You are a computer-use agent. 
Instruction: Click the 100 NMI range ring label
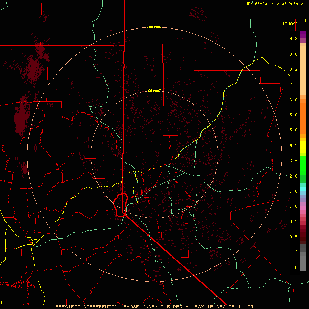click(x=154, y=27)
